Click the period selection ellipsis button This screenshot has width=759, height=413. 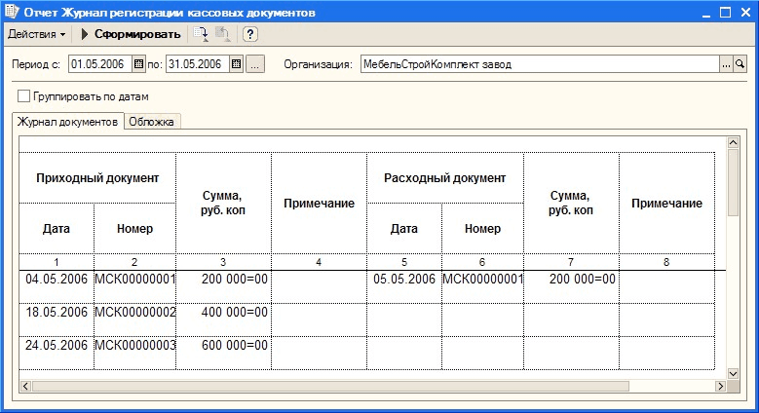(x=255, y=64)
